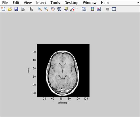This screenshot has width=140, height=117.
Task: Toggle the Brush data tool
Action: [x=72, y=9]
